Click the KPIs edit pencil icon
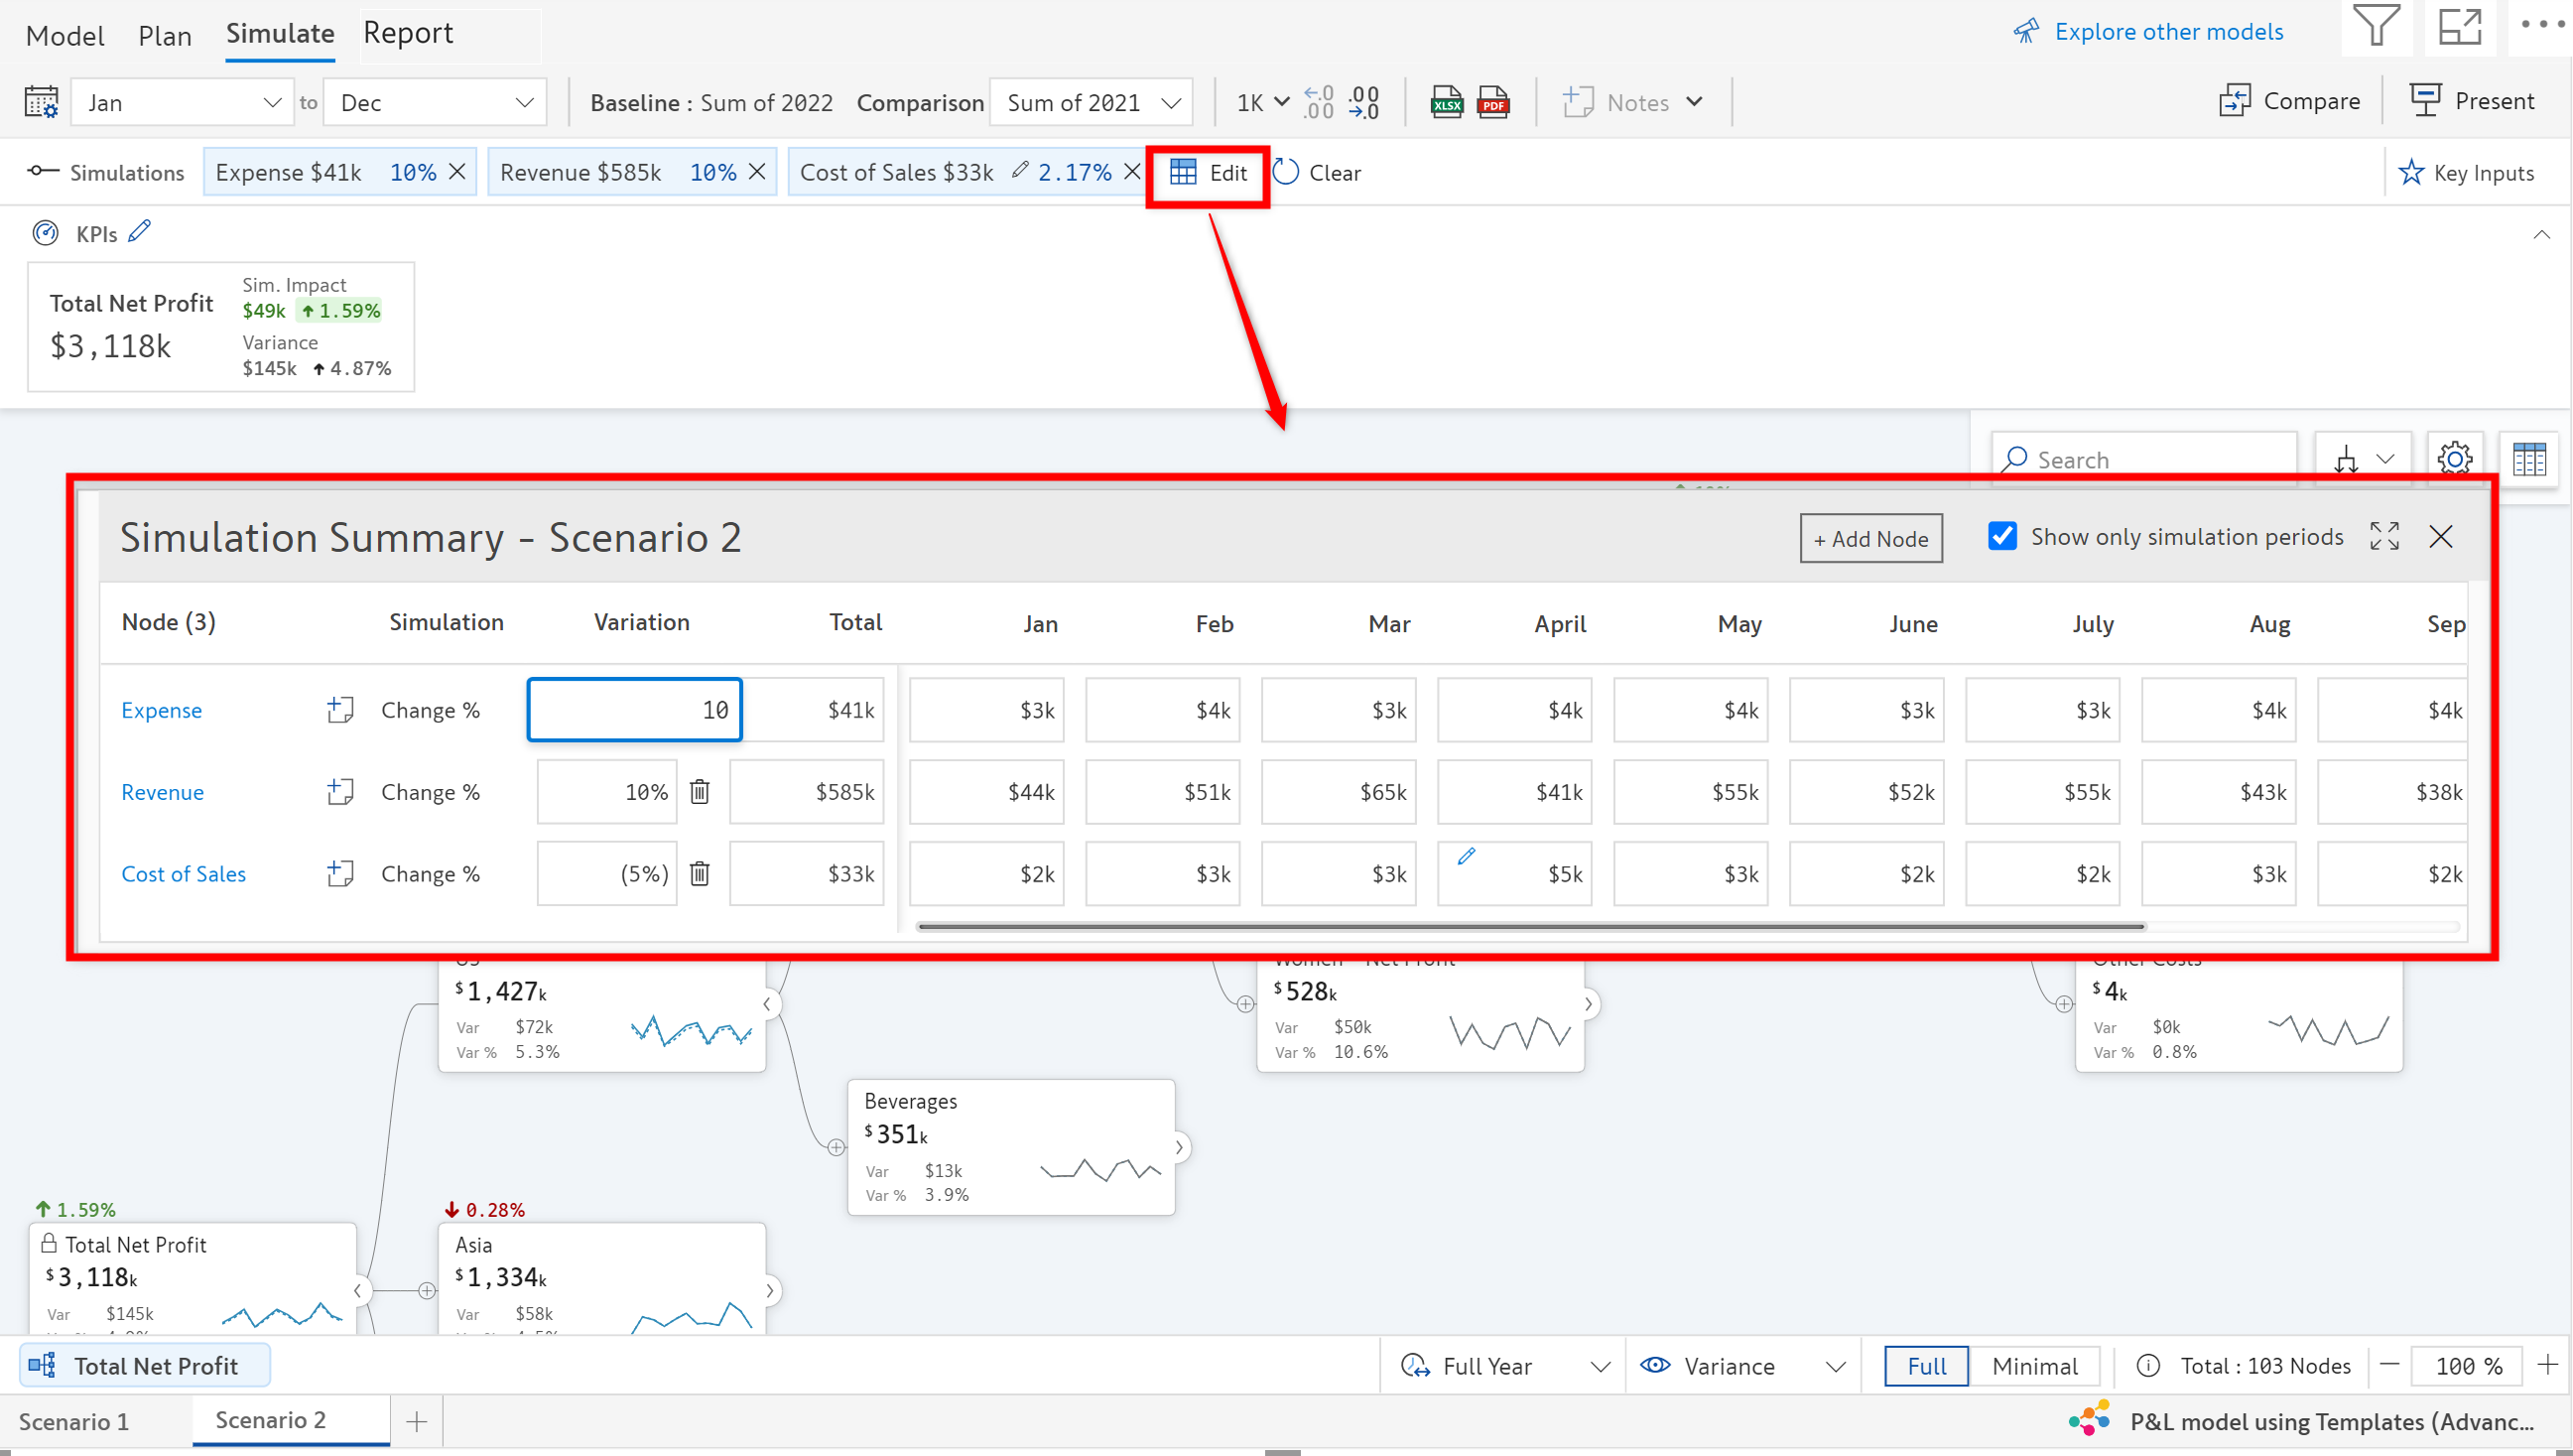2573x1456 pixels. (140, 231)
